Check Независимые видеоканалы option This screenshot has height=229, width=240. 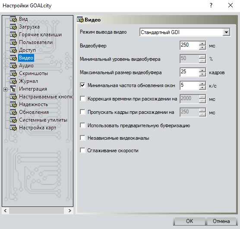point(82,138)
